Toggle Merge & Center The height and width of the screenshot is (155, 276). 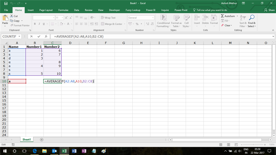tap(112, 24)
